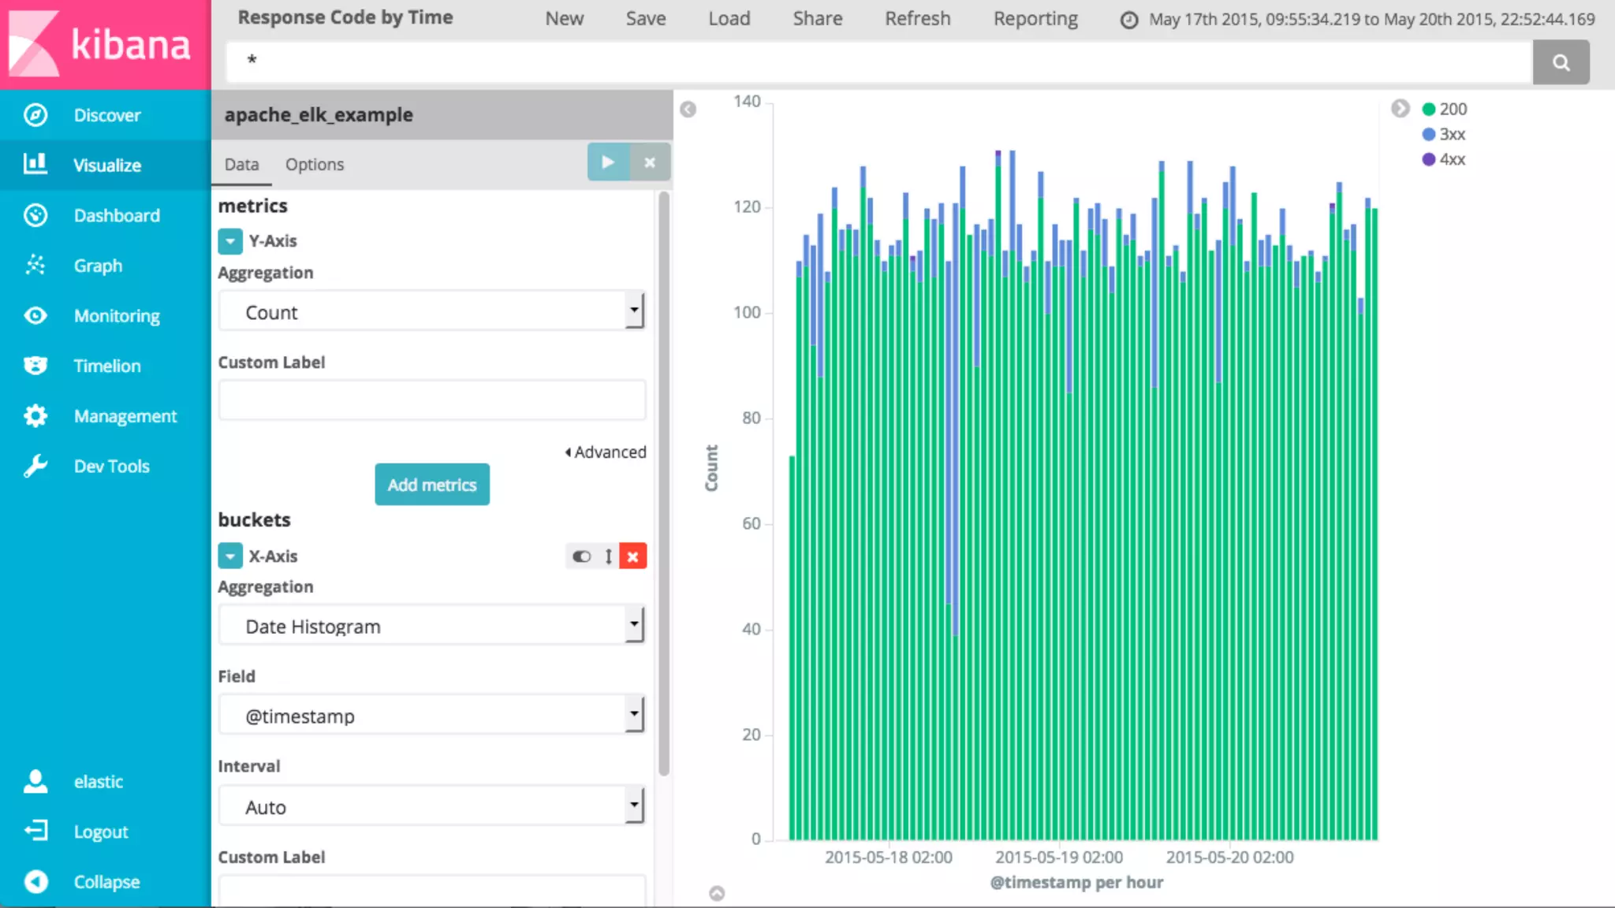Click the Management gear icon
Viewport: 1615px width, 908px height.
35,415
